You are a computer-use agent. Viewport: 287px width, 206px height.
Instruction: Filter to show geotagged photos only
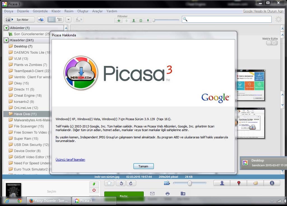[x=148, y=21]
